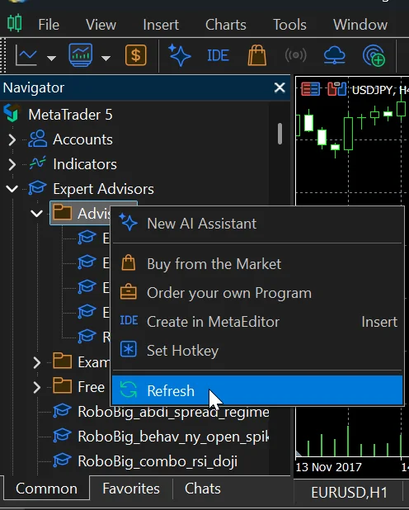
Task: Select RoboBig_behav_ny_open_spik expert advisor
Action: click(x=173, y=437)
